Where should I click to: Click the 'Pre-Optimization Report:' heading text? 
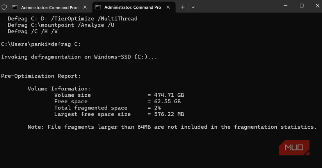coord(41,76)
